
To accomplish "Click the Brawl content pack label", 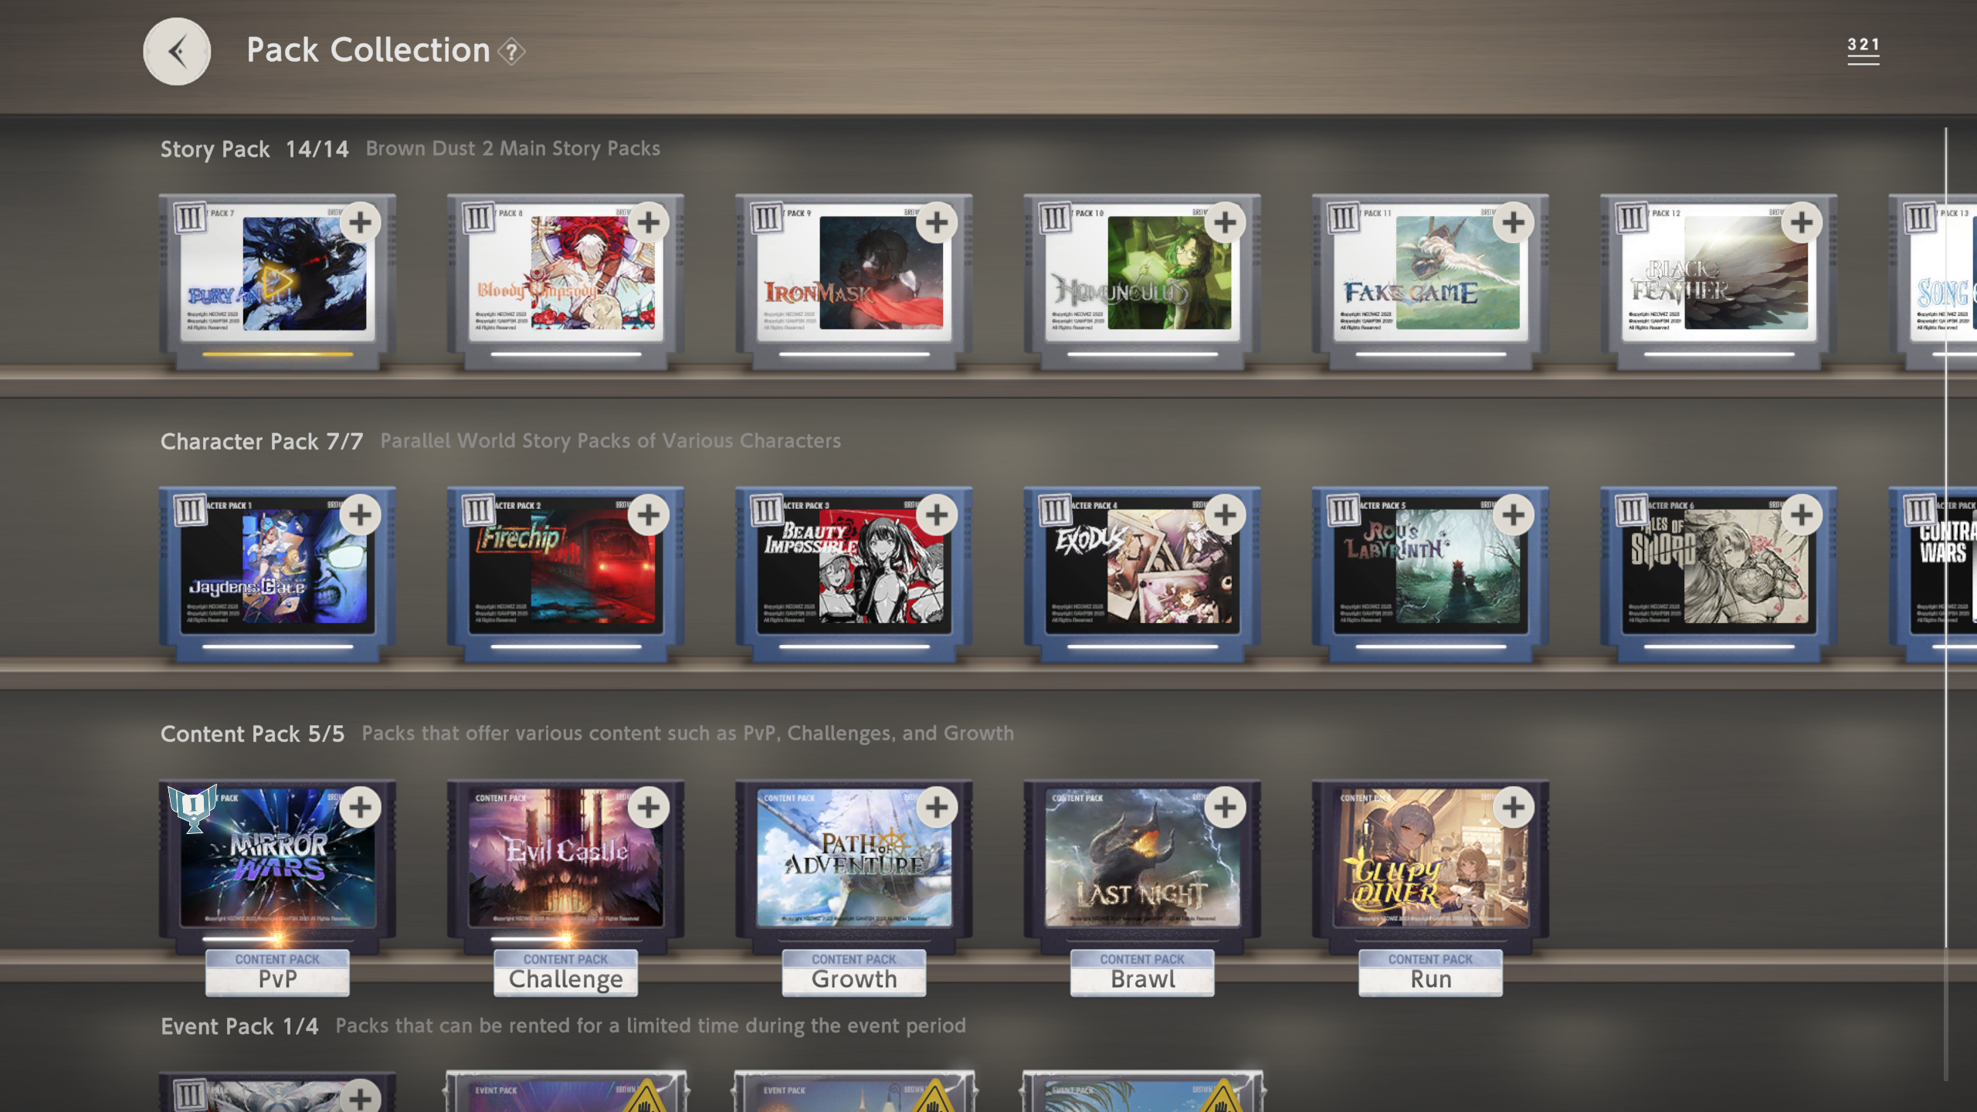I will click(x=1142, y=972).
